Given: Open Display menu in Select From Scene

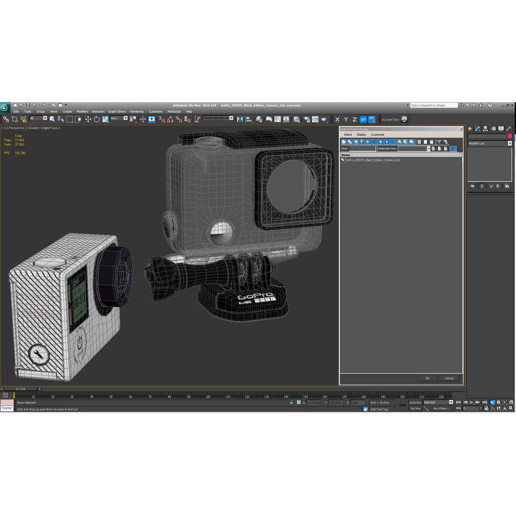Looking at the screenshot, I should (361, 135).
